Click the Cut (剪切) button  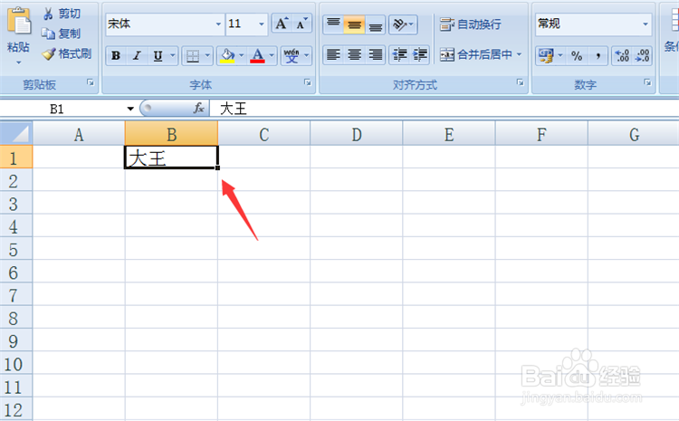click(x=62, y=14)
